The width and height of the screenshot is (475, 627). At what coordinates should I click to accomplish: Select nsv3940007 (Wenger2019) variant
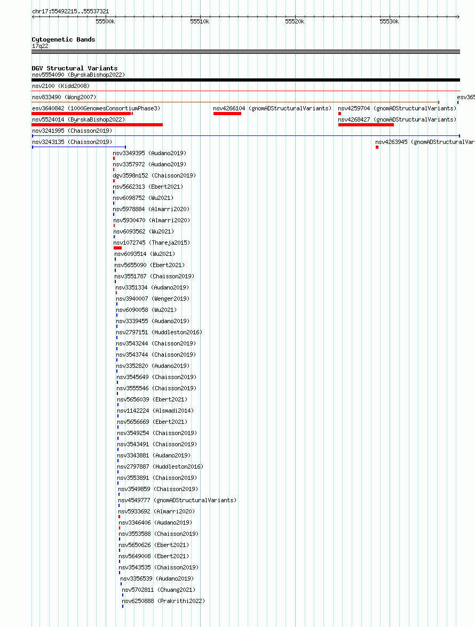point(153,299)
